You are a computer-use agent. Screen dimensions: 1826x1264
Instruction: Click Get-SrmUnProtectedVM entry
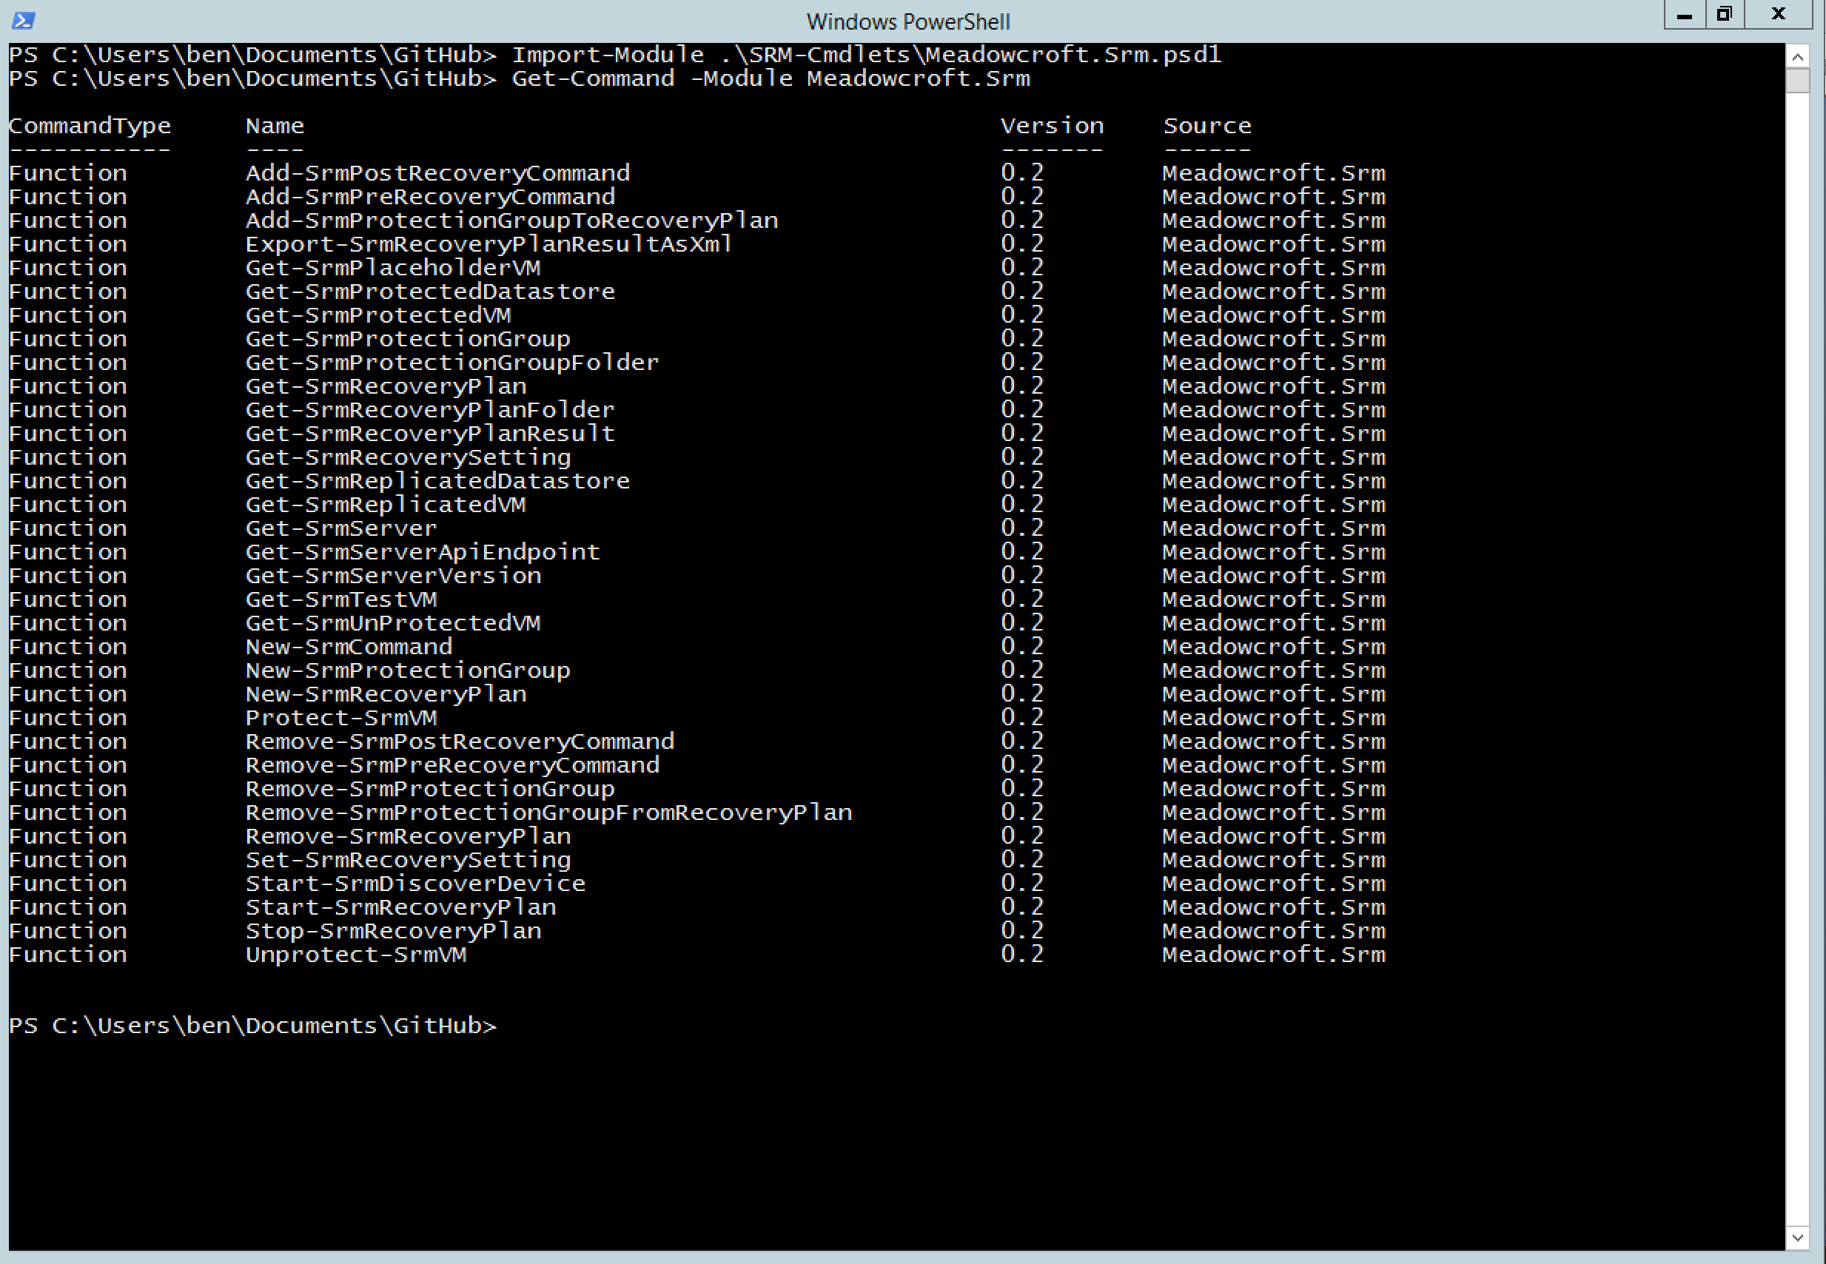click(393, 624)
